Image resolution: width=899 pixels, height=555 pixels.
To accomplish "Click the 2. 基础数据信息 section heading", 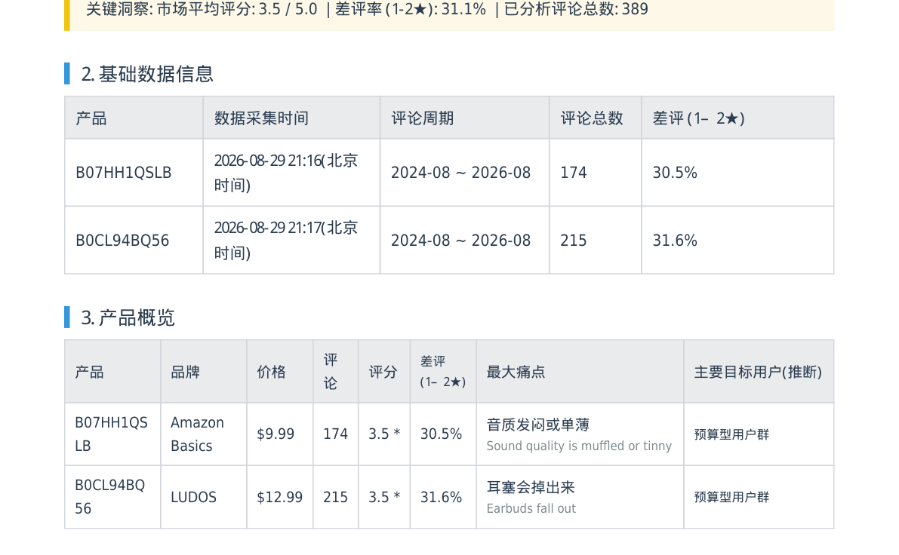I will pyautogui.click(x=147, y=74).
